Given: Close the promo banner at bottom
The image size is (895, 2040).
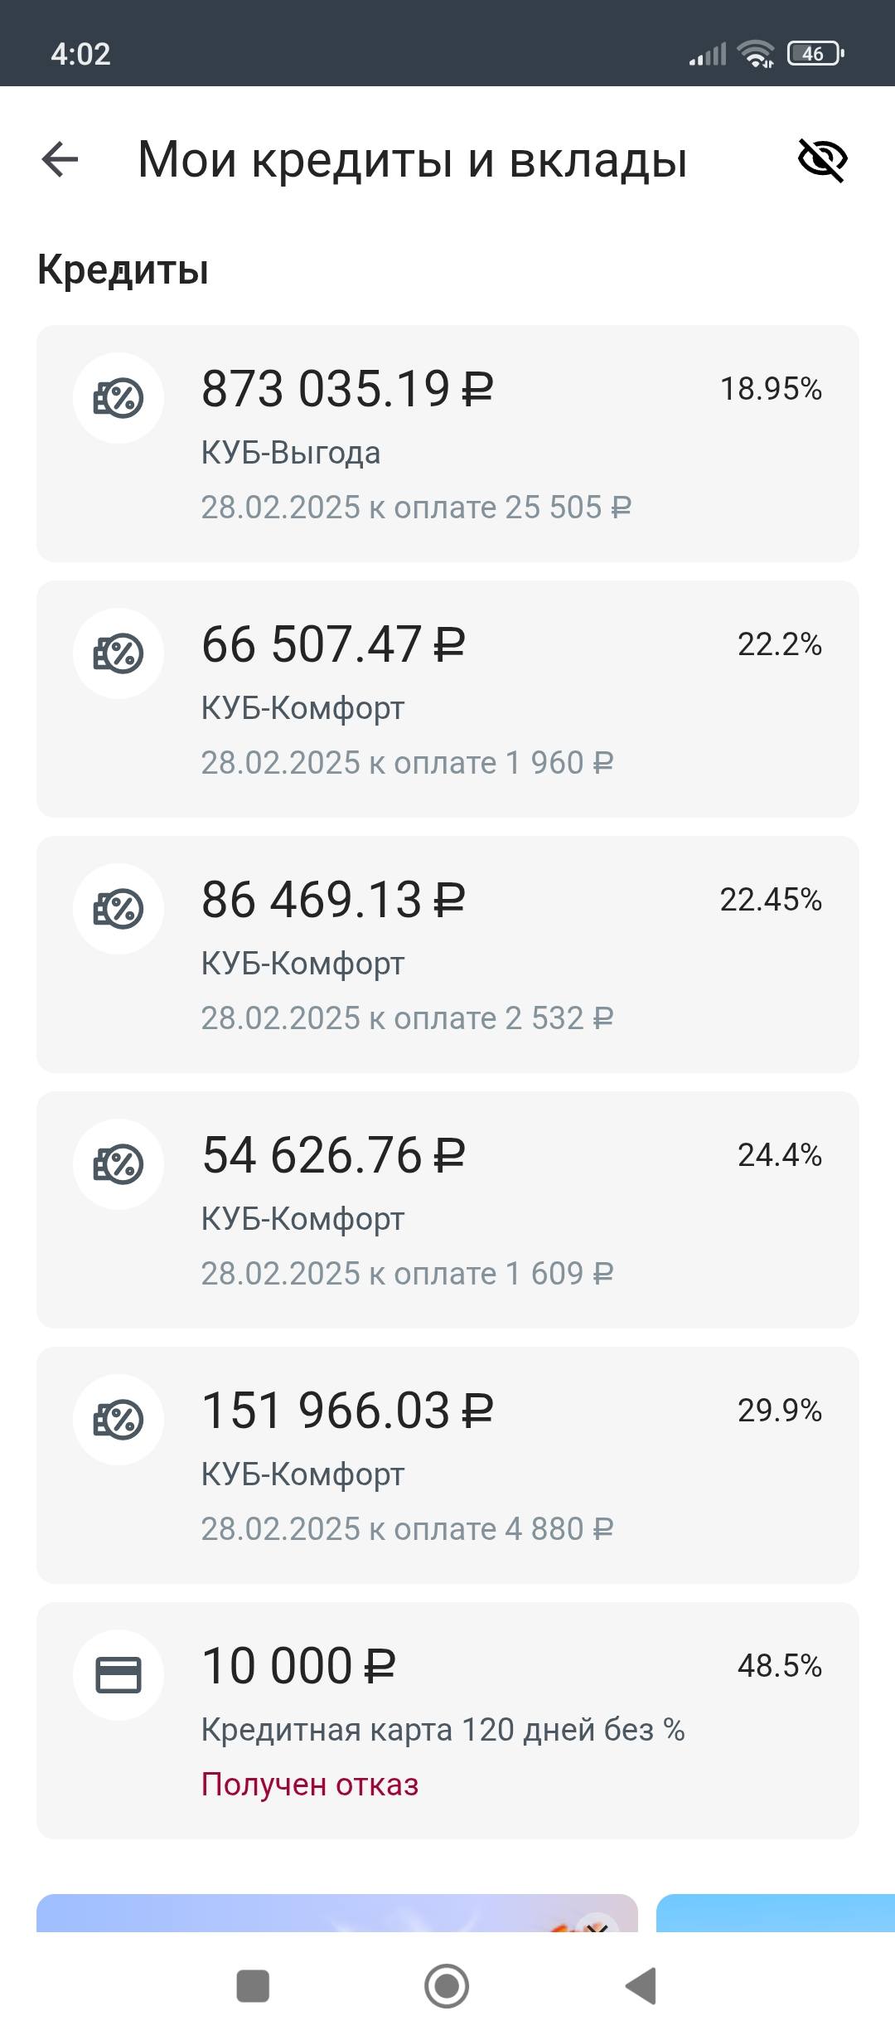Looking at the screenshot, I should coord(597,1926).
